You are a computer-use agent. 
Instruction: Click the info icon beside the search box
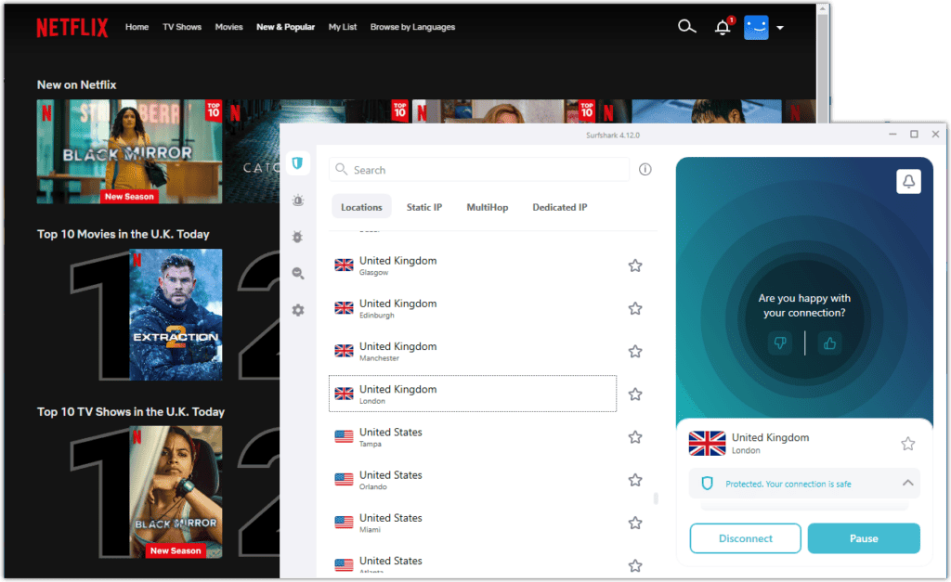click(645, 170)
